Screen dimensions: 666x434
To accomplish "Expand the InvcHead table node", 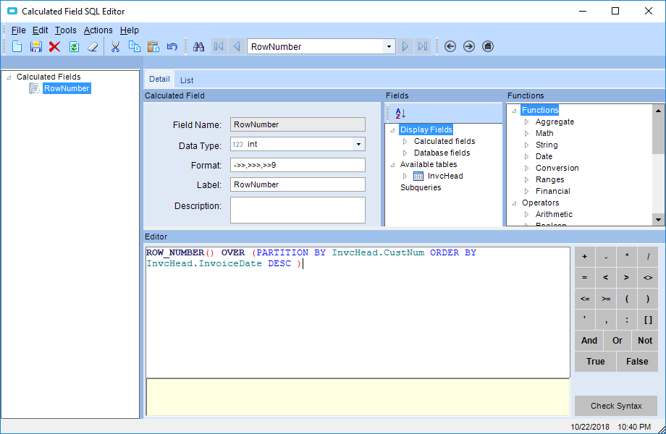I will click(x=405, y=176).
